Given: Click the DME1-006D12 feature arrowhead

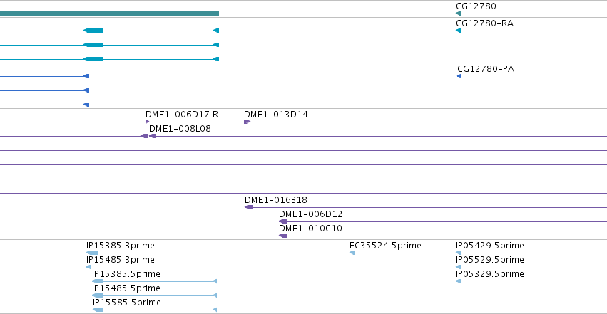Looking at the screenshot, I should [x=283, y=221].
